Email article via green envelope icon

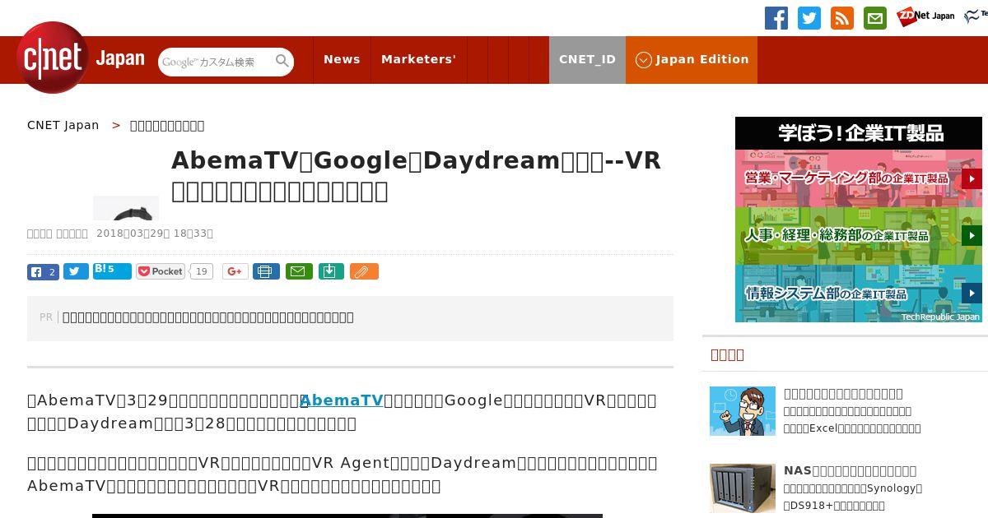(x=299, y=271)
